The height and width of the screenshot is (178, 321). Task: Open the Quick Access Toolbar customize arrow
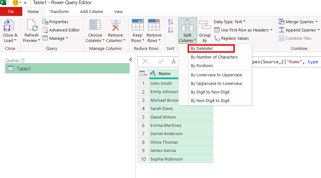tap(25, 3)
